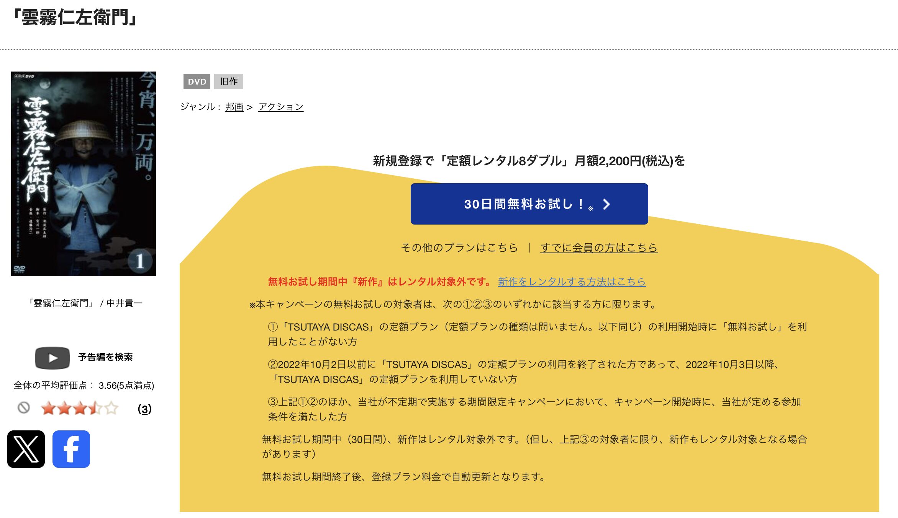
Task: Click condition ② mentioning 2022年10月2日以前
Action: click(524, 371)
